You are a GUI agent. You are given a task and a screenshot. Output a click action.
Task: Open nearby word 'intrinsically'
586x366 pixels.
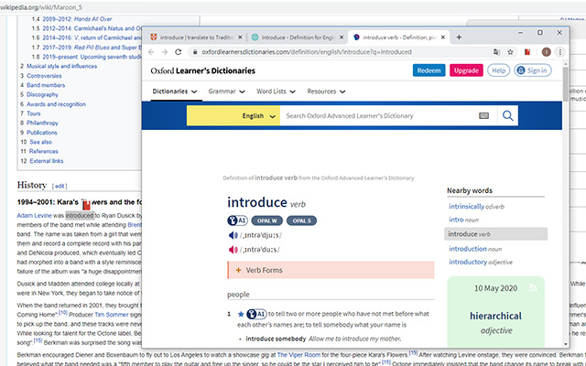[466, 206]
